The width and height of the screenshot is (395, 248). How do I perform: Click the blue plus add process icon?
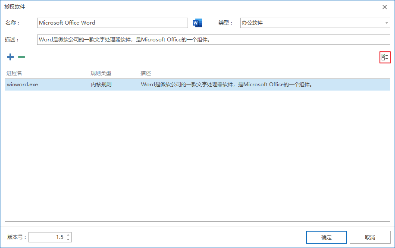(x=10, y=57)
